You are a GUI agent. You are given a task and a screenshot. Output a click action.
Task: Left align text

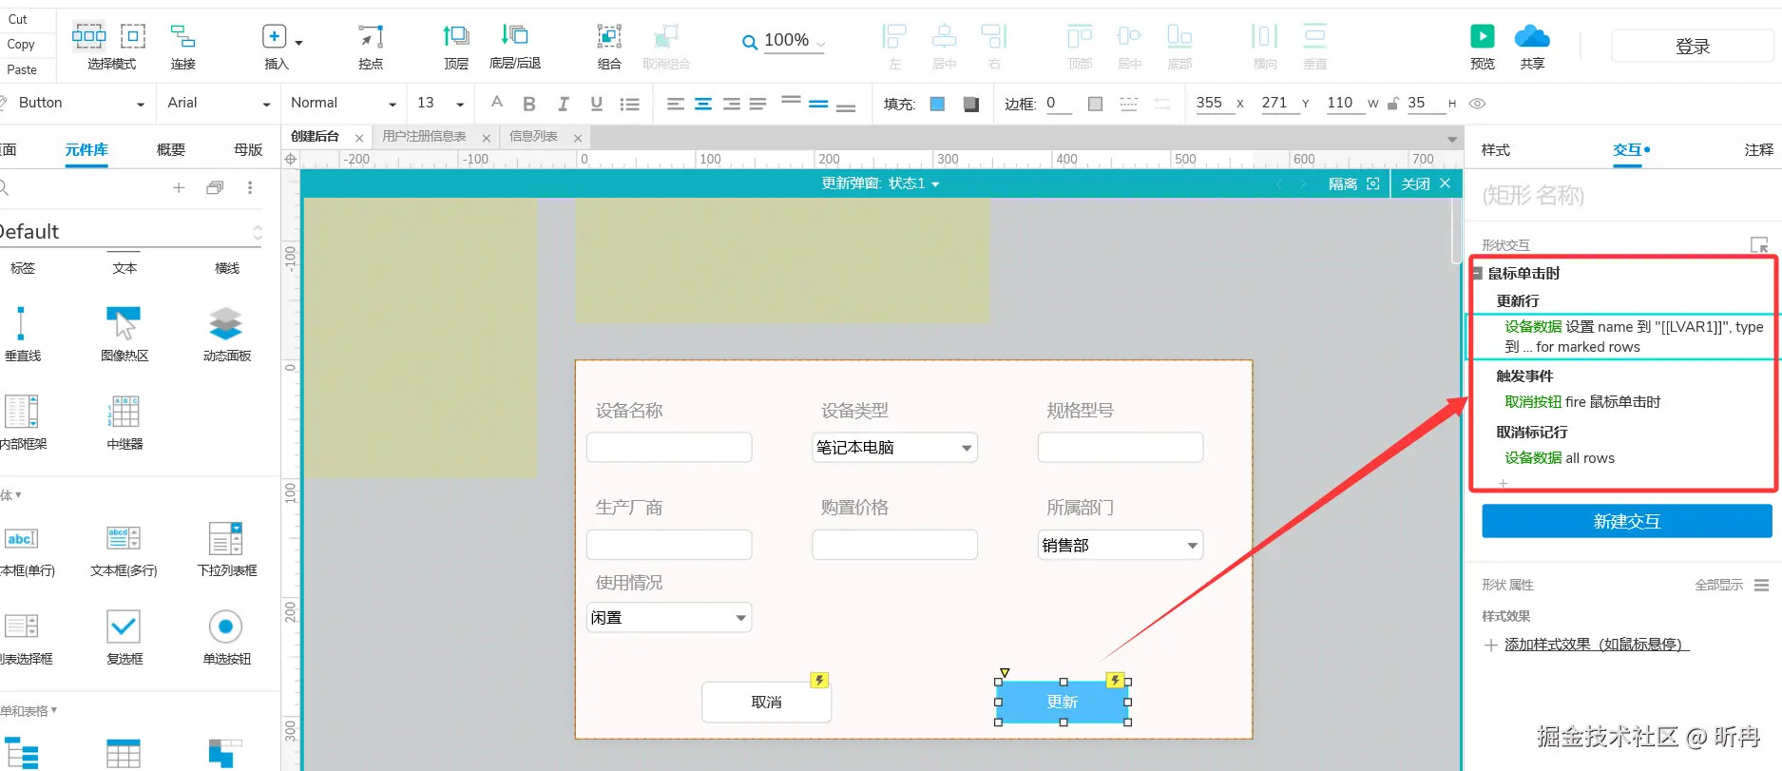[x=676, y=104]
